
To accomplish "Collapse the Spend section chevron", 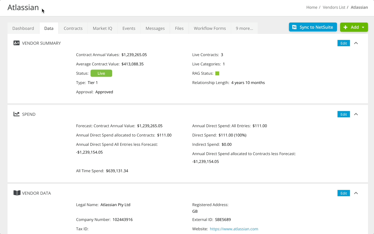I will [356, 114].
